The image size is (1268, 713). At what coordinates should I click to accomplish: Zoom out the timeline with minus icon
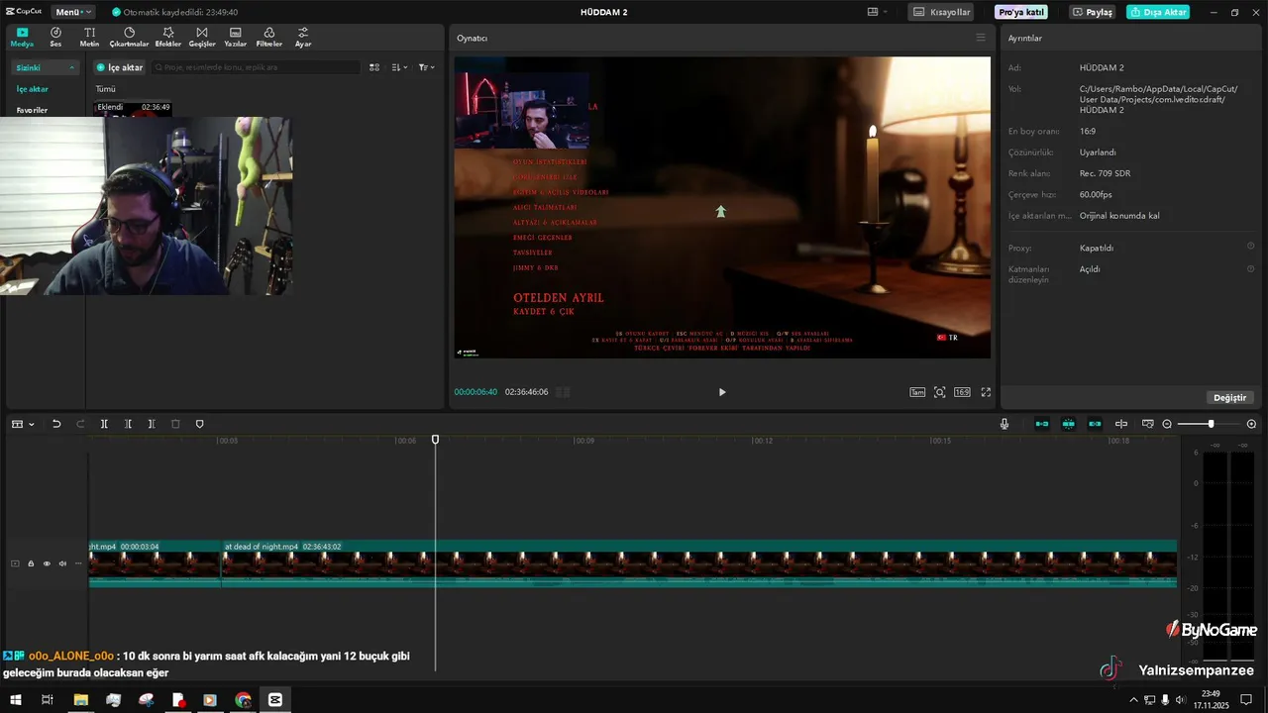point(1167,424)
